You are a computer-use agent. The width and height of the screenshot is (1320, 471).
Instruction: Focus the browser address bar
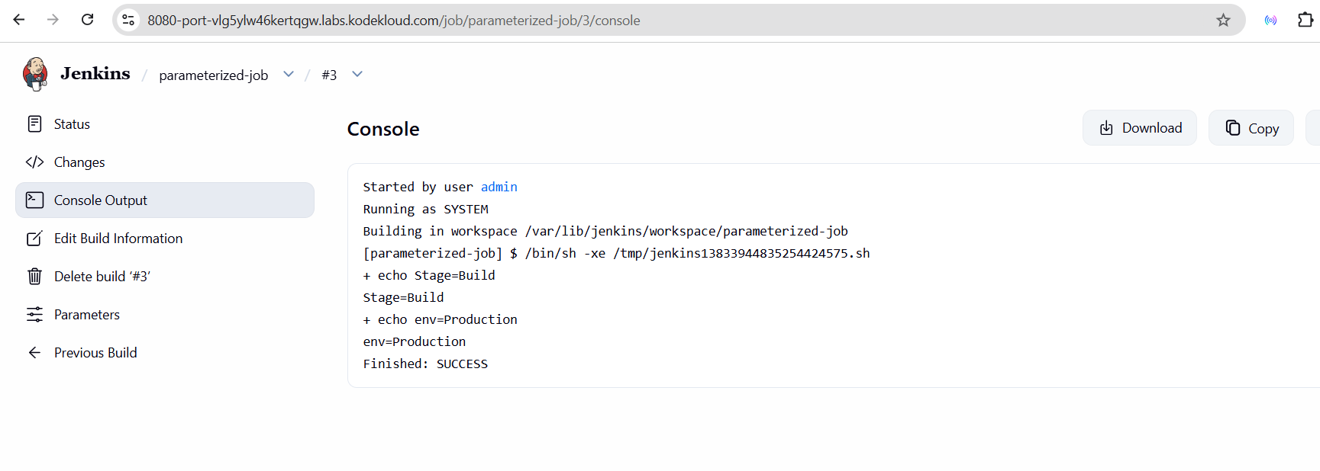click(534, 21)
